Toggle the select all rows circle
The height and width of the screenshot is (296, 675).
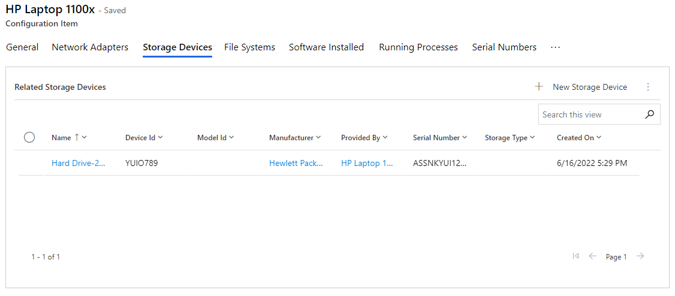(x=29, y=138)
